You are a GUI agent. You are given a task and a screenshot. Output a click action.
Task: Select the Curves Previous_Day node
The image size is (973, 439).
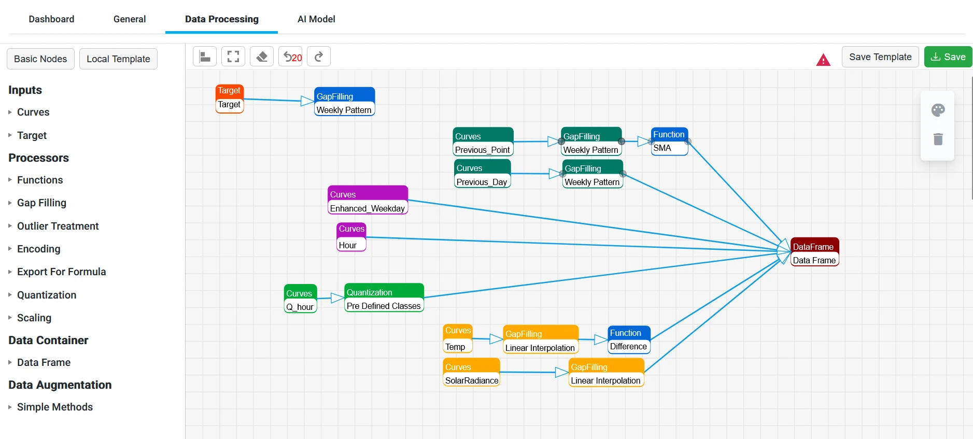coord(482,174)
